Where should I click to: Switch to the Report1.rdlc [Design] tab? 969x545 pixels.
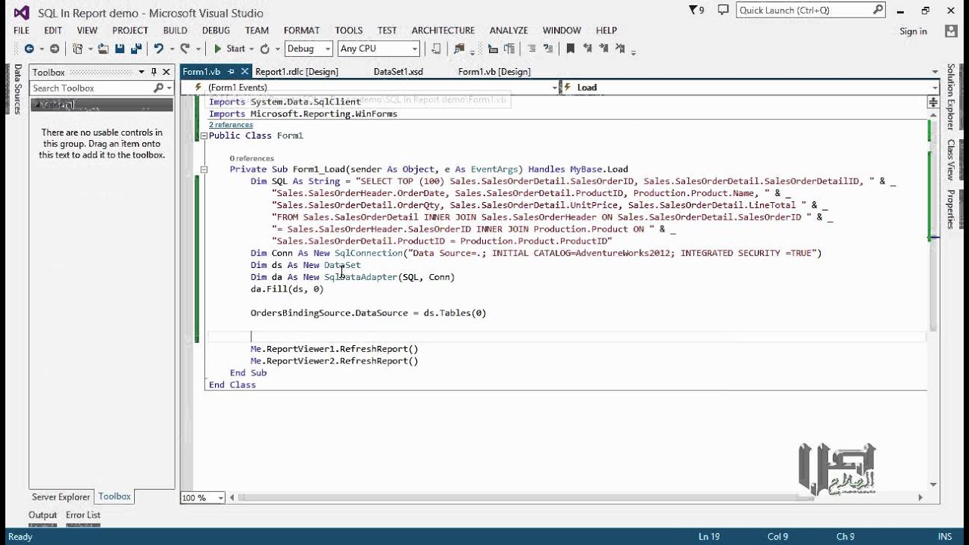coord(297,71)
